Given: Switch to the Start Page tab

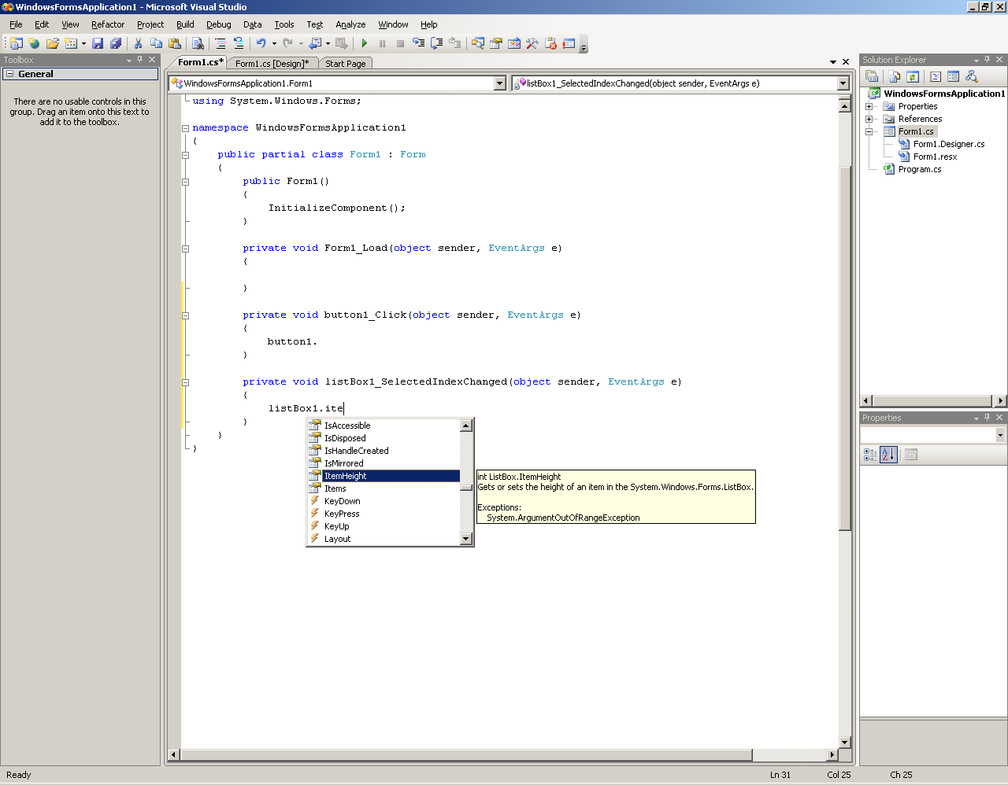Looking at the screenshot, I should point(346,64).
